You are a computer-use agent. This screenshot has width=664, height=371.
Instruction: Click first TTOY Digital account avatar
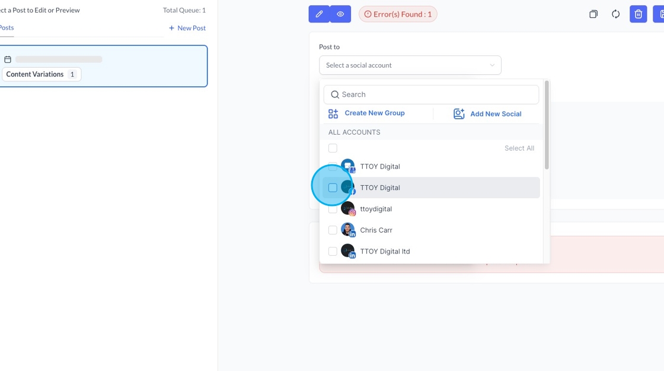pos(347,166)
